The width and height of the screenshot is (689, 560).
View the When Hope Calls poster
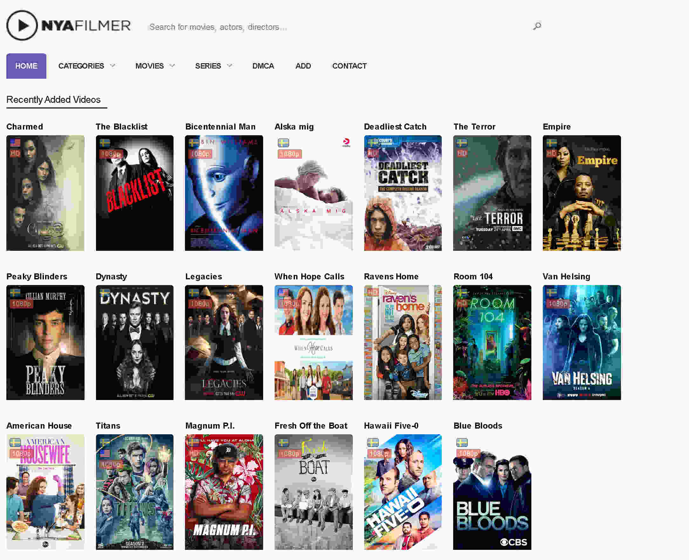point(313,343)
